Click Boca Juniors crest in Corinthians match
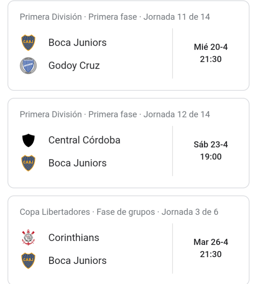257x284 pixels. coord(28,260)
